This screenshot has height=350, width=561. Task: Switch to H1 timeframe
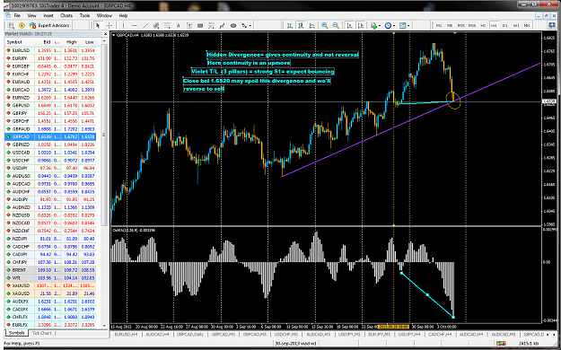(x=483, y=25)
